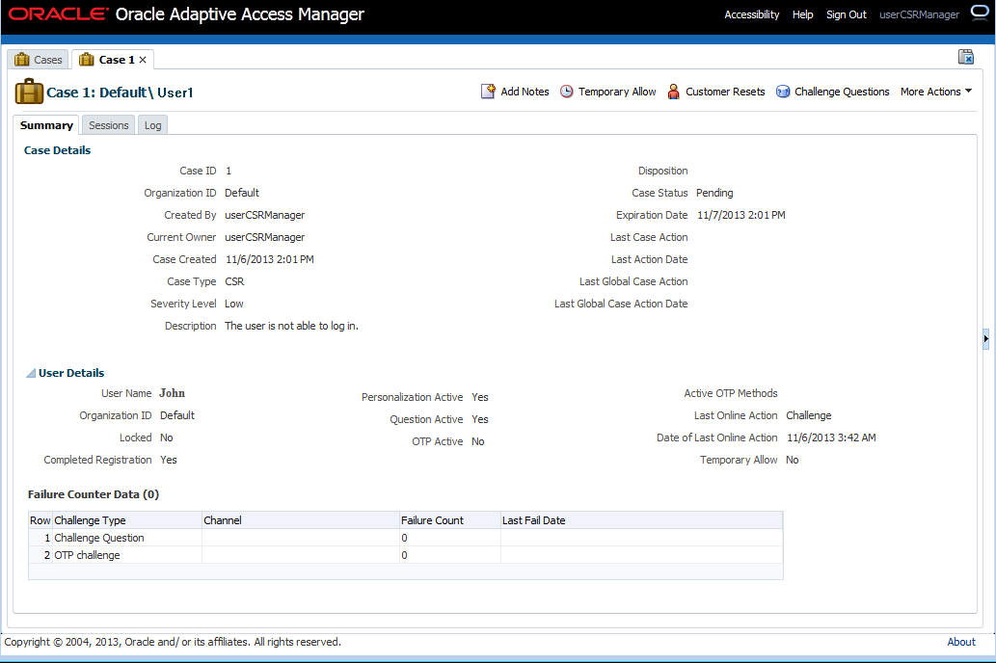Viewport: 996px width, 663px height.
Task: Click the Failure Count column header
Action: (x=449, y=520)
